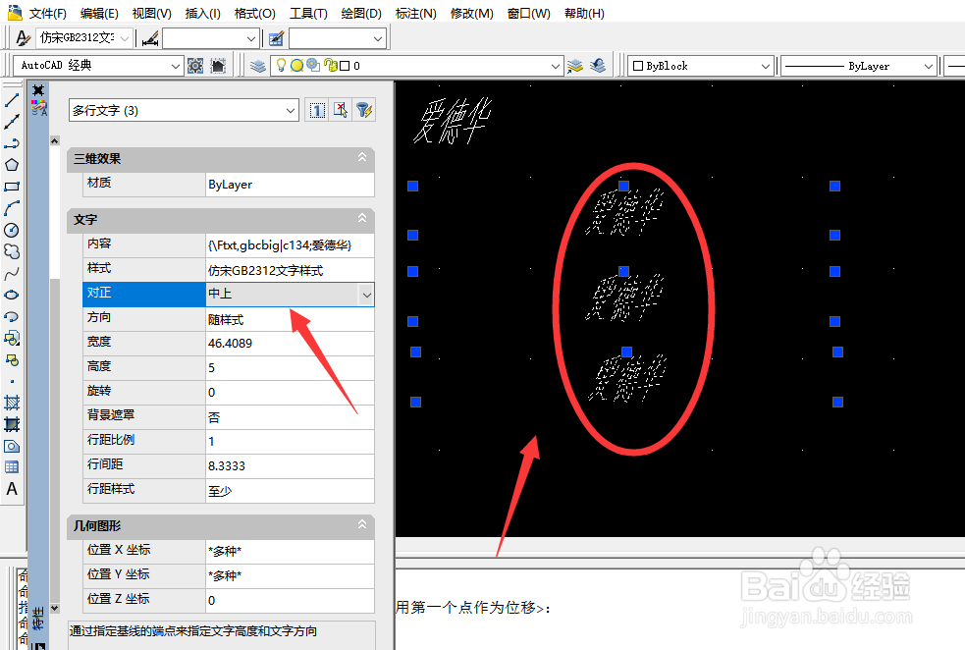Open the Table Style manager icon
Image resolution: width=965 pixels, height=650 pixels.
pos(276,38)
